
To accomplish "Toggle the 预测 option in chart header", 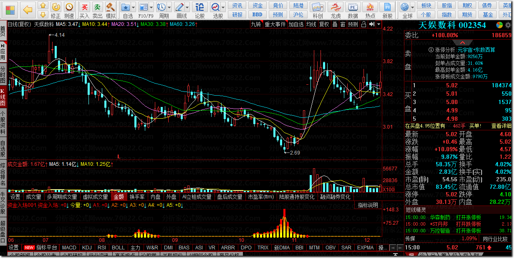I will coord(353,24).
